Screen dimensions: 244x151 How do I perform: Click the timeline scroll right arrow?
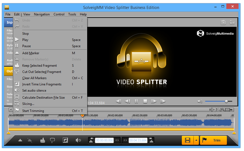[214, 110]
